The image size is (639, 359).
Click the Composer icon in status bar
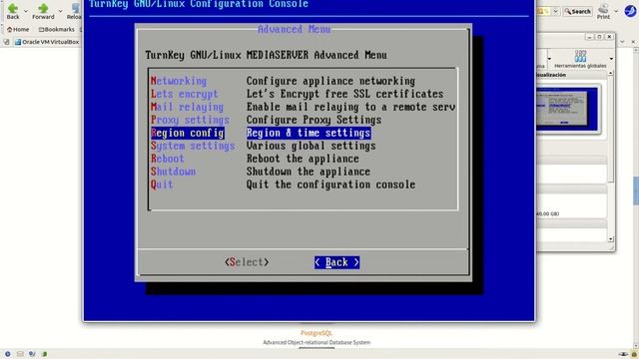[x=32, y=354]
